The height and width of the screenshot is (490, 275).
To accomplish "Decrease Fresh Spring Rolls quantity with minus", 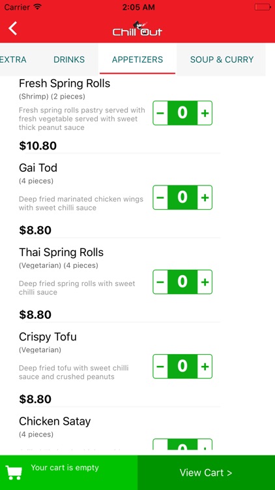I will click(x=160, y=113).
